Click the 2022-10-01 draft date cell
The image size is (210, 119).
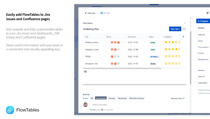133,42
